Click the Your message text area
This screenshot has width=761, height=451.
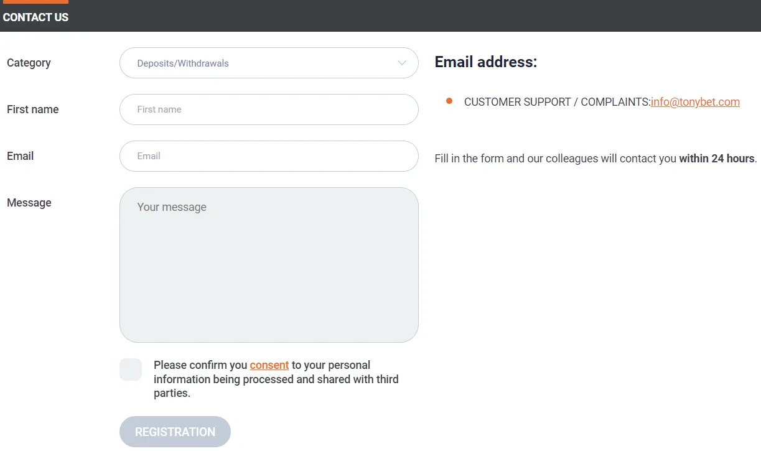pyautogui.click(x=269, y=264)
